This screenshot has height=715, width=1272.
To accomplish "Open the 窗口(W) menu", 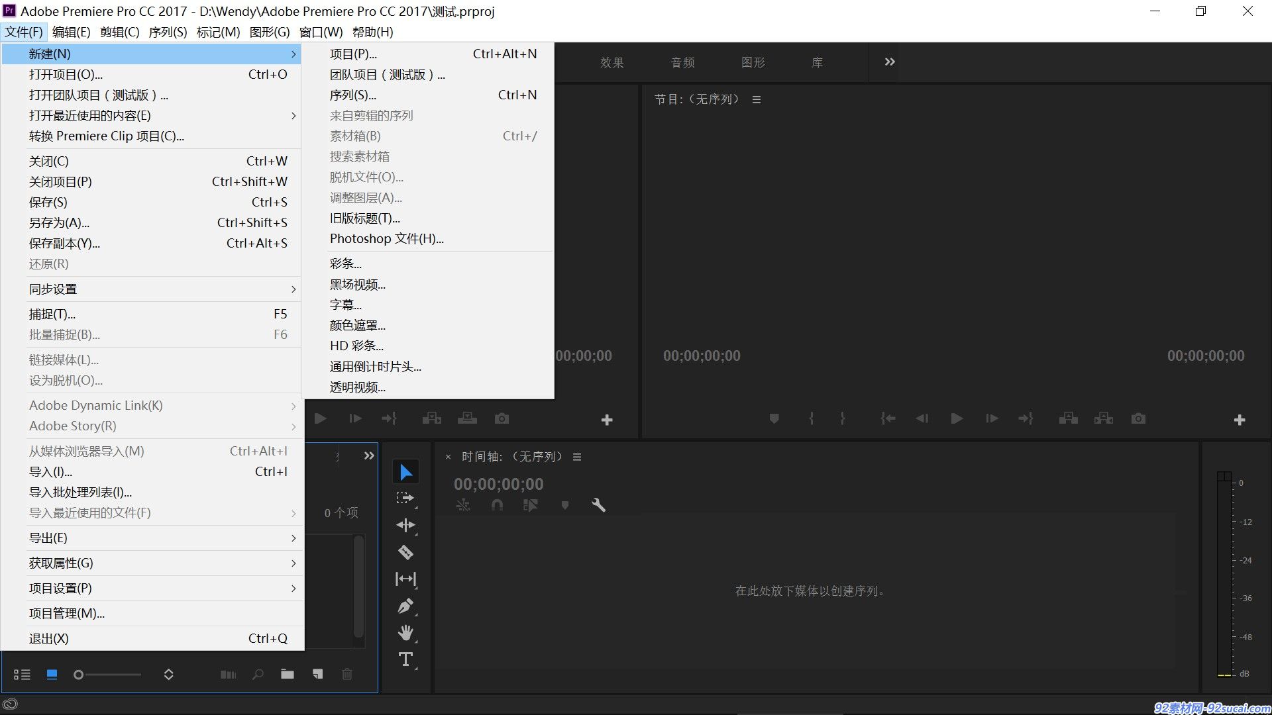I will (321, 32).
